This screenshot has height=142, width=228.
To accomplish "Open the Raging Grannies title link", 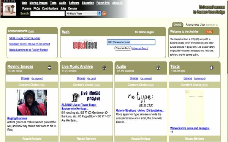I will (x=17, y=118).
